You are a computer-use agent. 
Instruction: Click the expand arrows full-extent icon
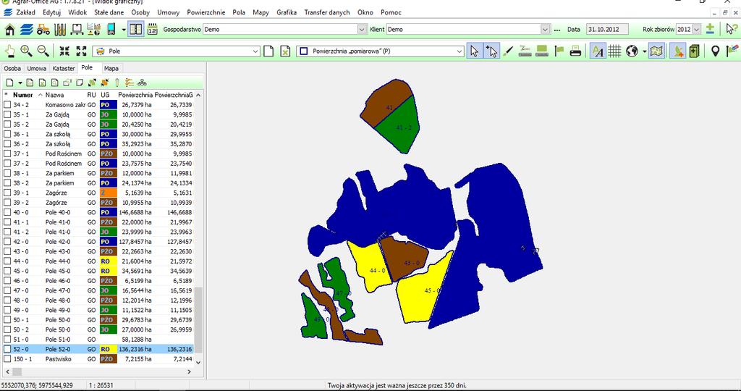tap(81, 51)
